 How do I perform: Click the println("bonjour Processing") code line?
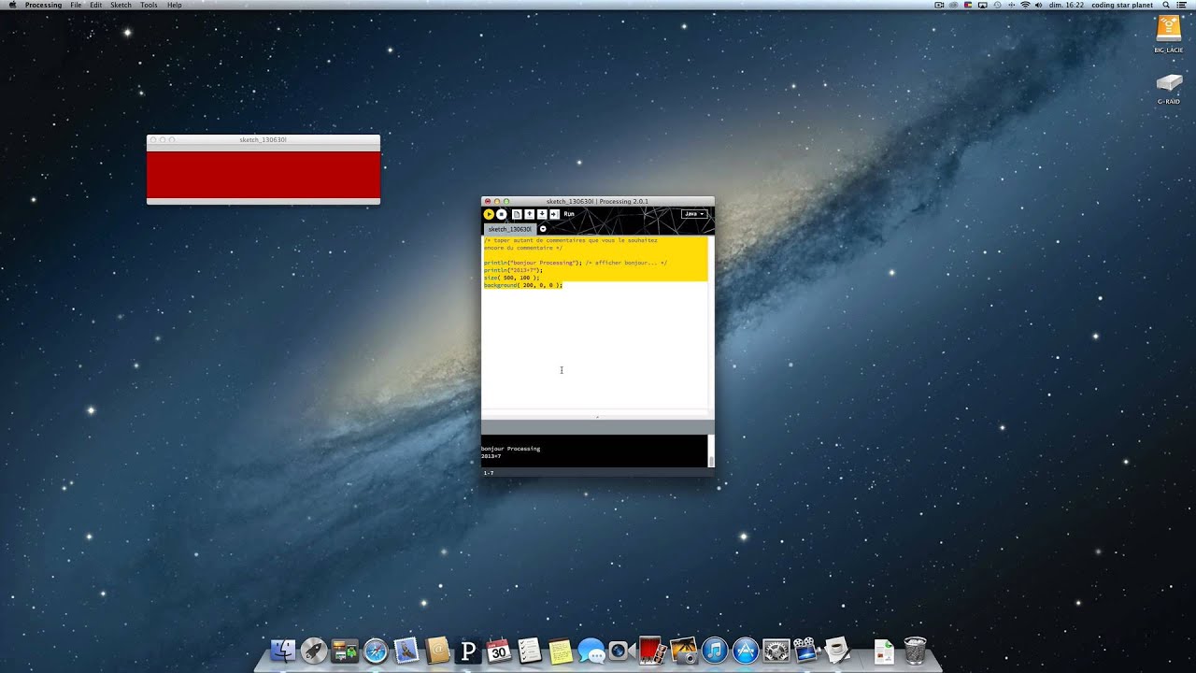(x=533, y=263)
